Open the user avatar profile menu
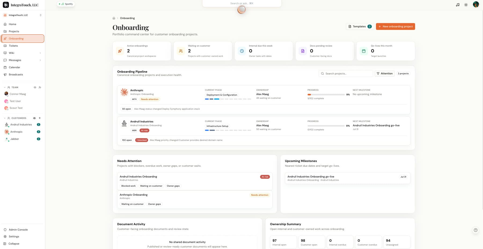Image resolution: width=483 pixels, height=249 pixels. tap(476, 4)
